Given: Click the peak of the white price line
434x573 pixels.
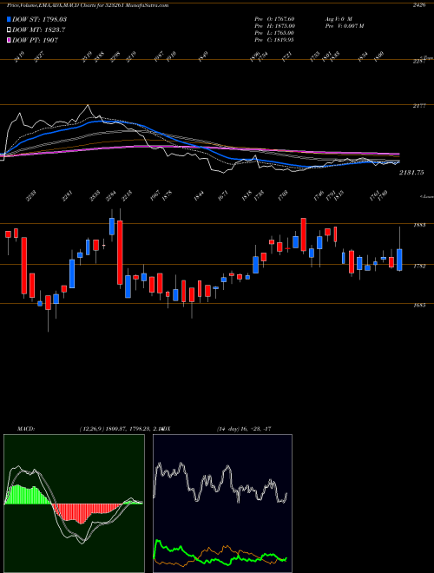Looking at the screenshot, I should pyautogui.click(x=88, y=106).
